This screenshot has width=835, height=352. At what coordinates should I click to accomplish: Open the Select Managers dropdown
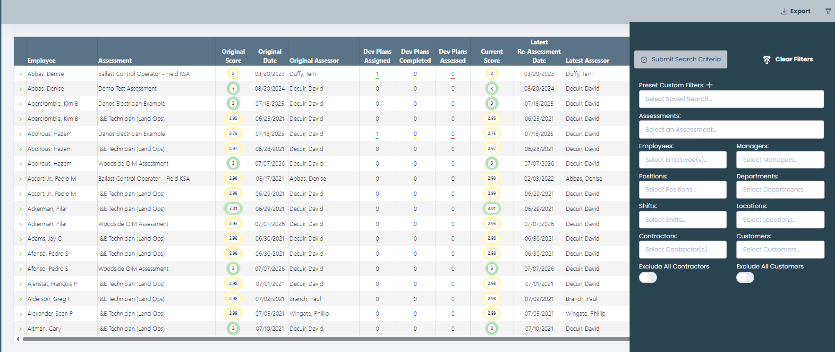[x=780, y=159]
